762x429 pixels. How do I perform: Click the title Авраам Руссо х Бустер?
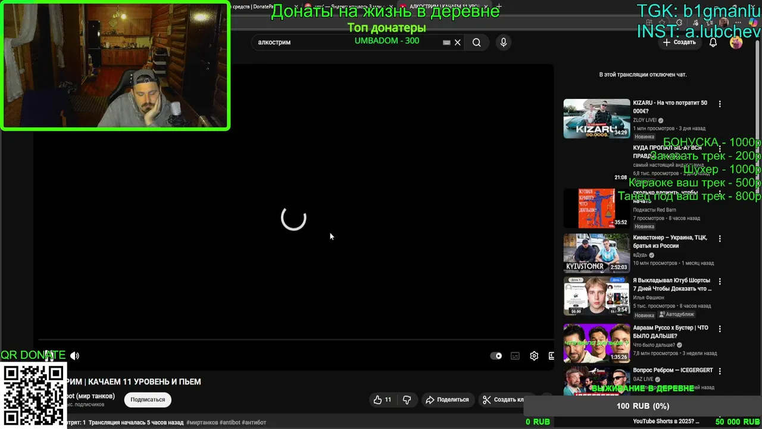[670, 332]
